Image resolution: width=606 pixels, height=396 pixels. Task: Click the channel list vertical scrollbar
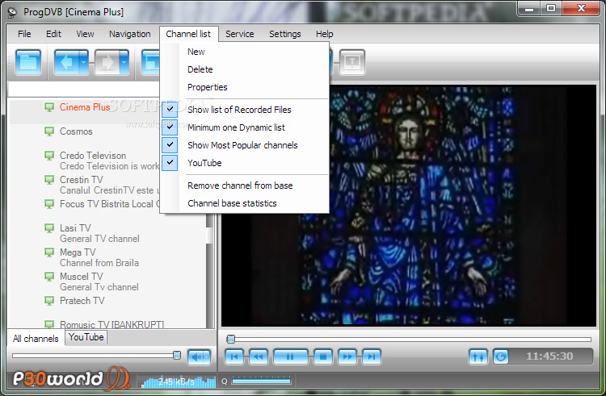click(x=210, y=270)
